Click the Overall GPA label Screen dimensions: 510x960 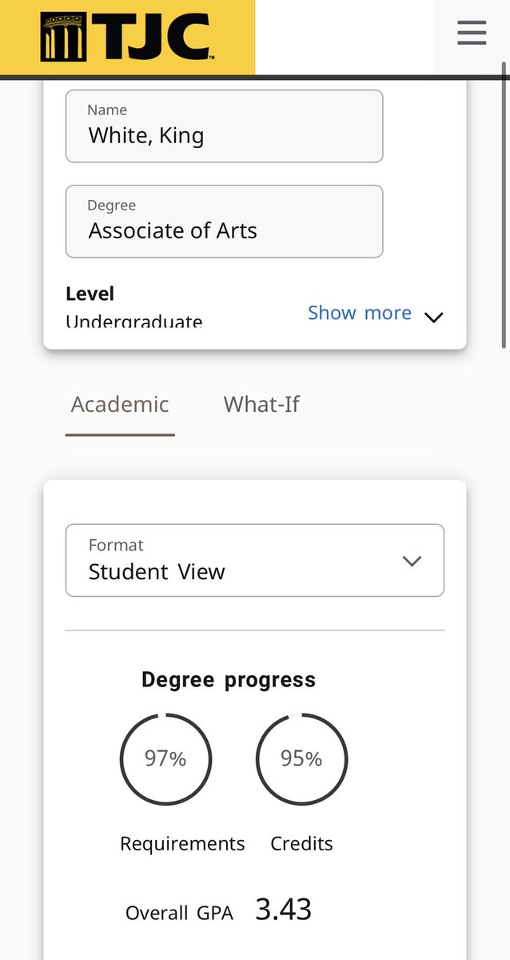pyautogui.click(x=179, y=913)
